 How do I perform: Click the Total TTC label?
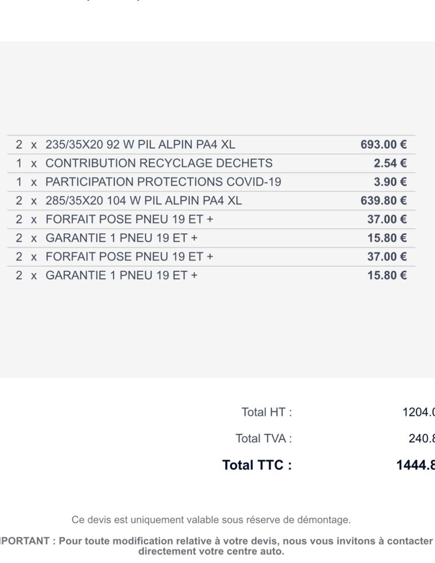click(x=257, y=465)
